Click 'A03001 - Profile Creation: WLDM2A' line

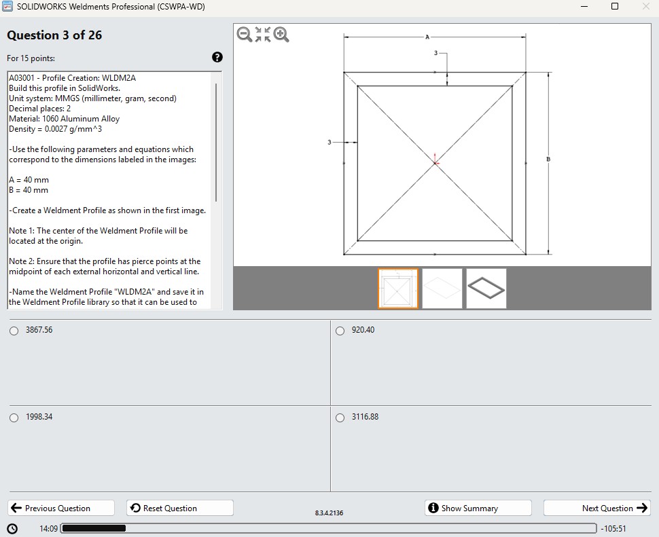pyautogui.click(x=72, y=78)
